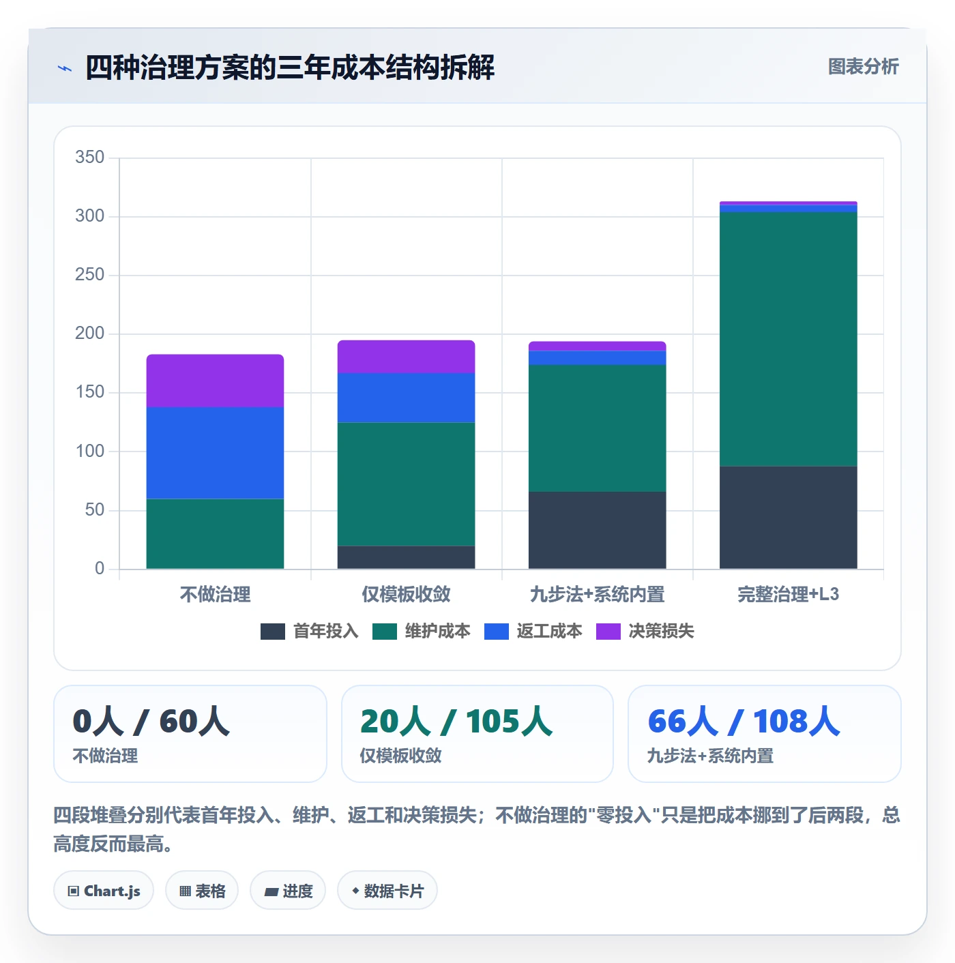Click the blue segment of 仅模板收敛 bar
Screen dimensions: 955x963
pyautogui.click(x=406, y=398)
